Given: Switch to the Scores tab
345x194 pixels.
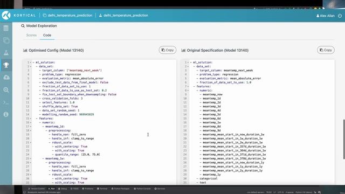Looking at the screenshot, I should pyautogui.click(x=31, y=35).
